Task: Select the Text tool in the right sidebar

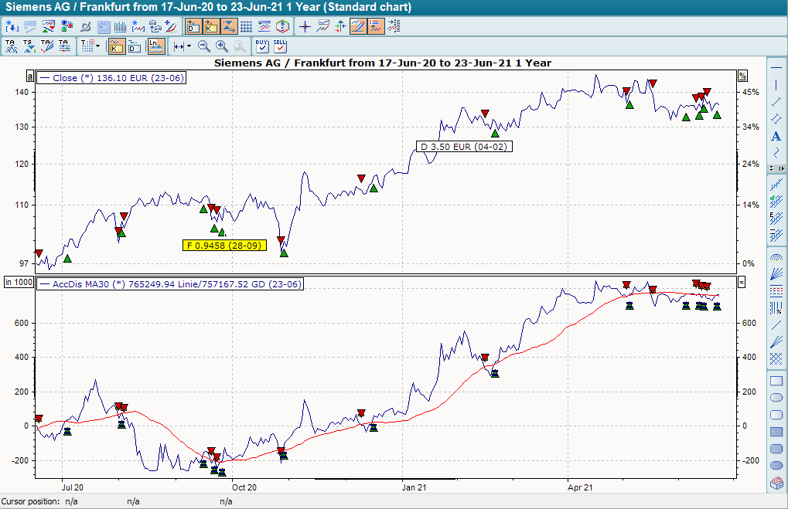Action: (x=777, y=136)
